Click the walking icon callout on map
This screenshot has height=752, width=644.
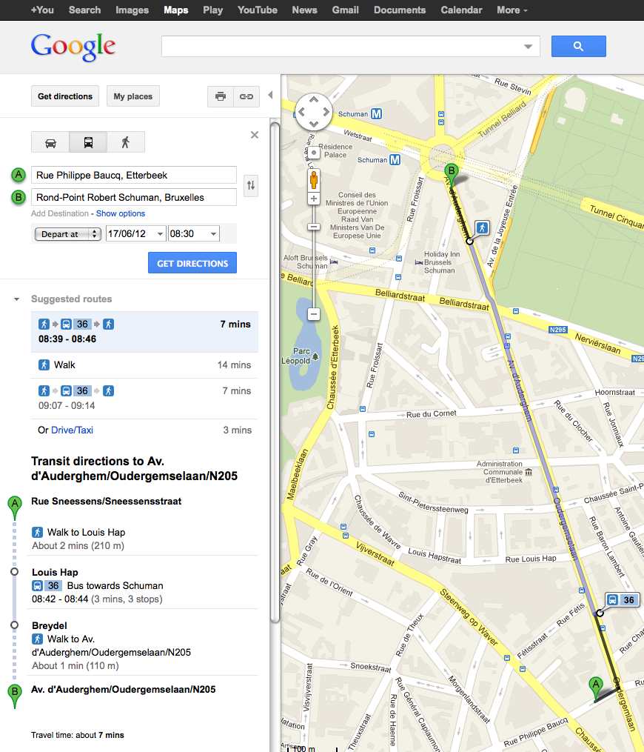482,227
